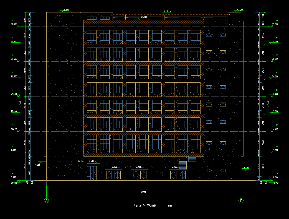
Task: Select the 42.800 roof elevation marker
Action: [x=167, y=12]
